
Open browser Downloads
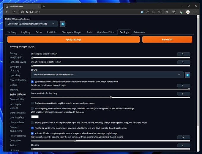pyautogui.click(x=181, y=12)
